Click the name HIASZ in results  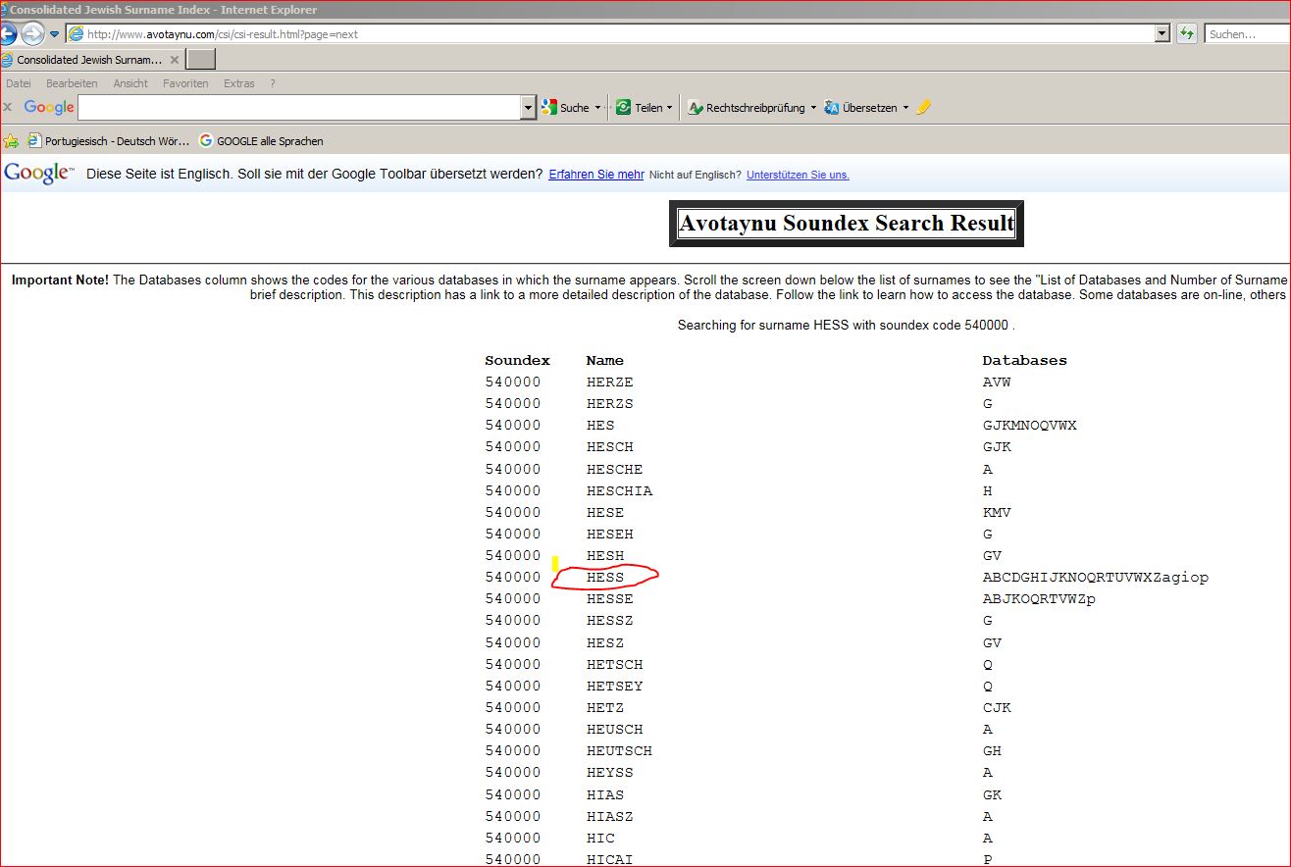610,816
